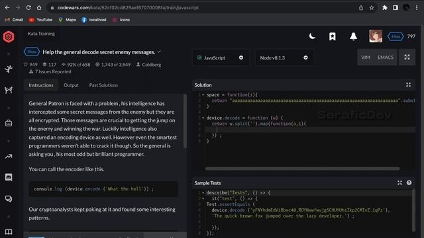
Task: Open browser extensions puzzle icon
Action: 384,8
